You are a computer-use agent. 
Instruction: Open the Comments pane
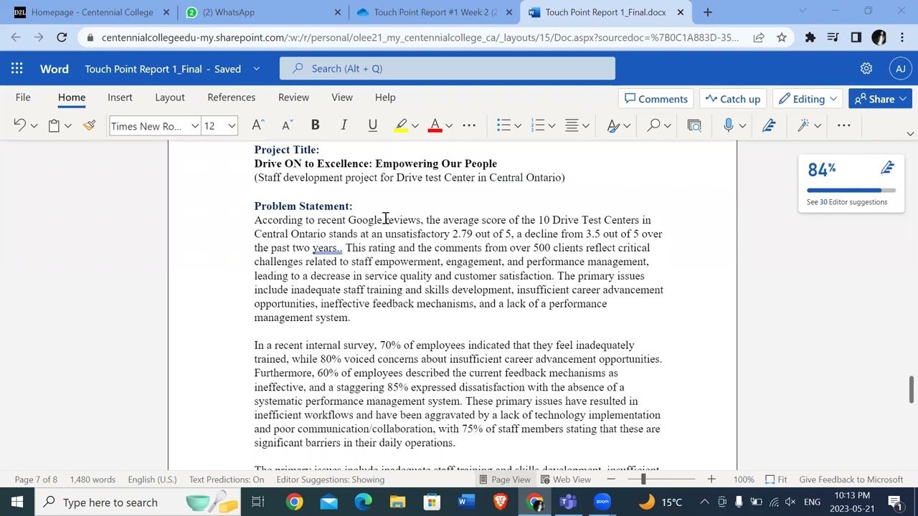tap(656, 99)
